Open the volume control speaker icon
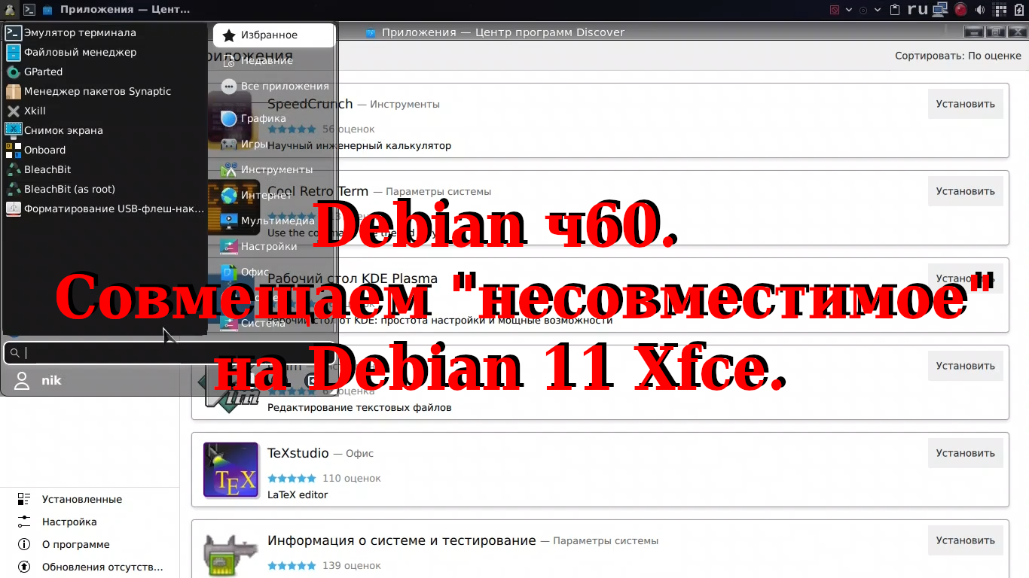Screen dimensions: 1029x578 980,10
